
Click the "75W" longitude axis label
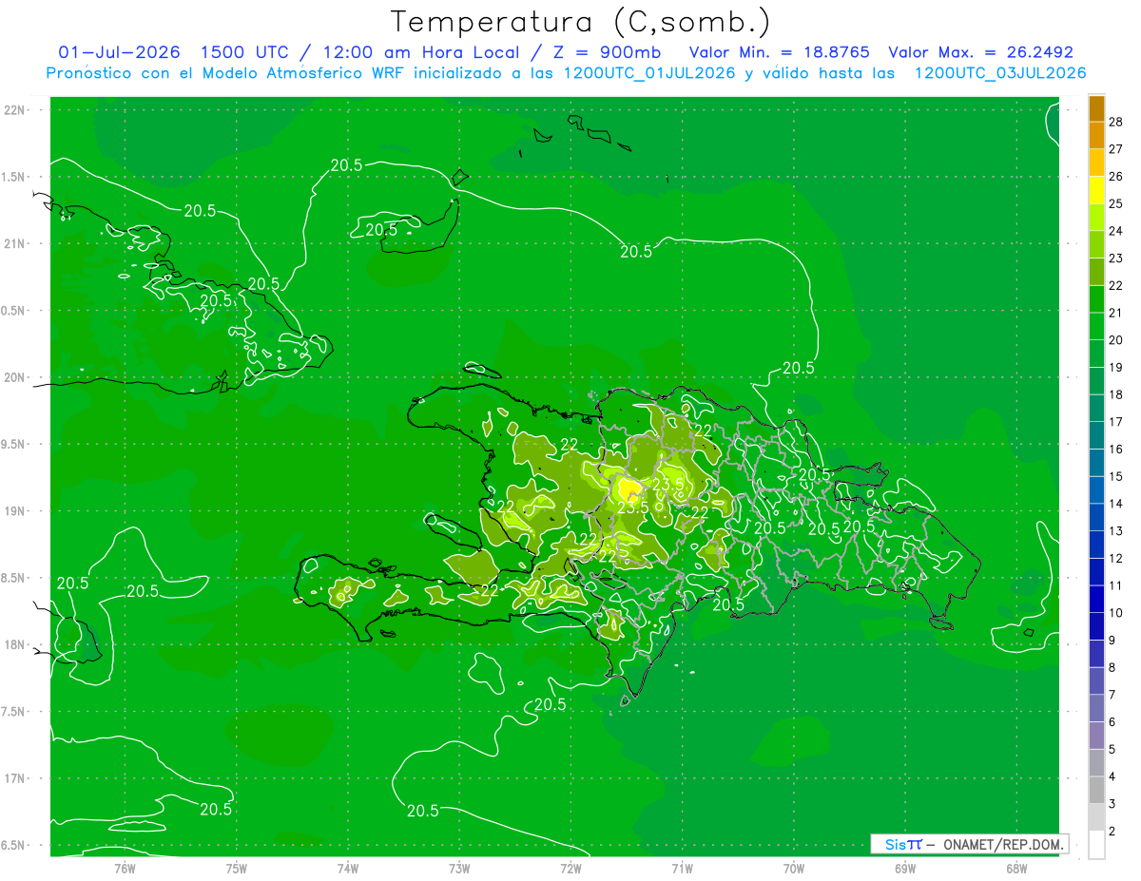pos(237,868)
